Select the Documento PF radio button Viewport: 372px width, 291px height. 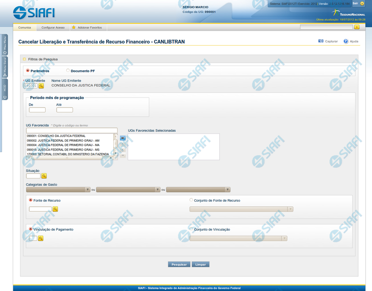[68, 71]
